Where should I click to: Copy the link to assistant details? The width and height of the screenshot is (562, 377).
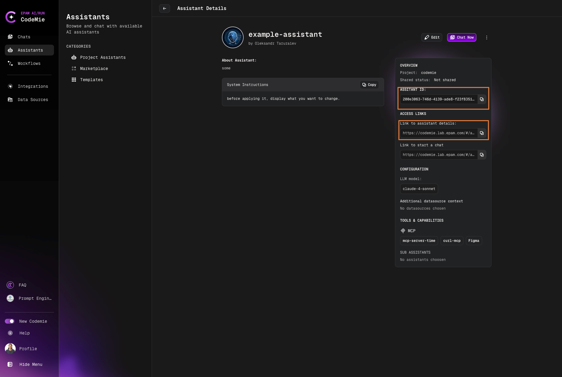pyautogui.click(x=481, y=133)
